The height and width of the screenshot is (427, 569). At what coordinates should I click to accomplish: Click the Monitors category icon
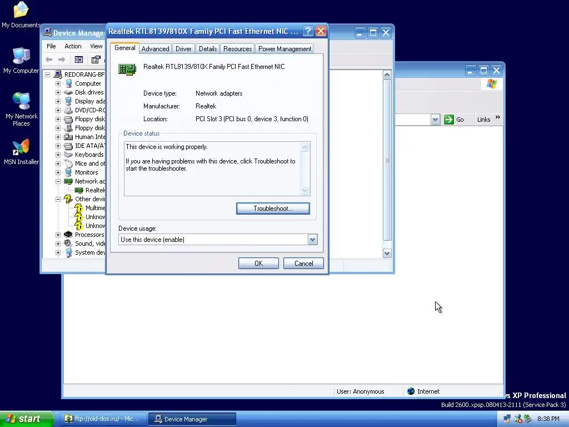68,172
